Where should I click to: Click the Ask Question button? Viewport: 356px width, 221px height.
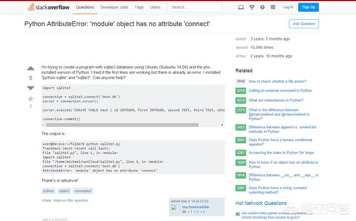(x=304, y=24)
